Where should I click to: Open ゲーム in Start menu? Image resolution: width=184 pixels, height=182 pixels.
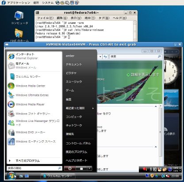[x=70, y=90]
